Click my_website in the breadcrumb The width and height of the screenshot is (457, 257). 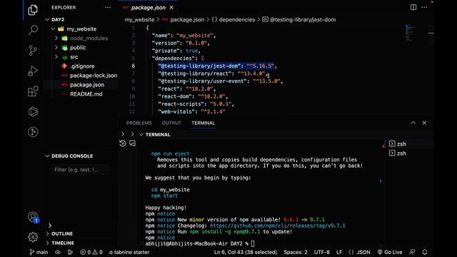139,19
